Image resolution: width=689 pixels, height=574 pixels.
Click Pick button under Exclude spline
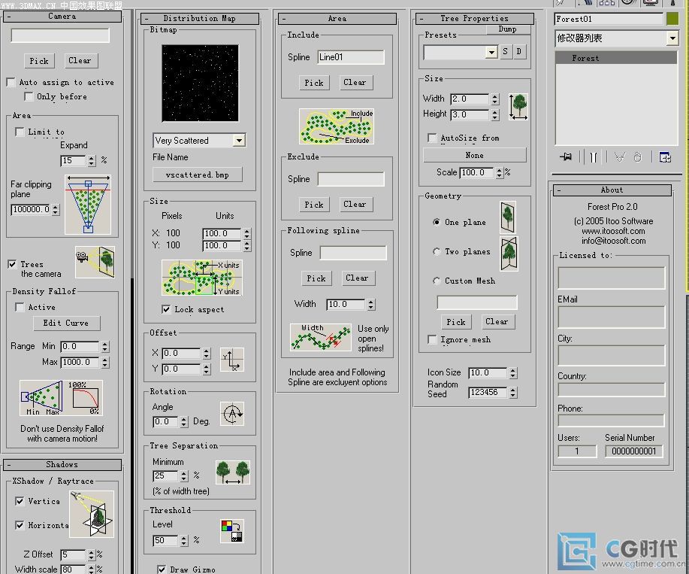(314, 205)
